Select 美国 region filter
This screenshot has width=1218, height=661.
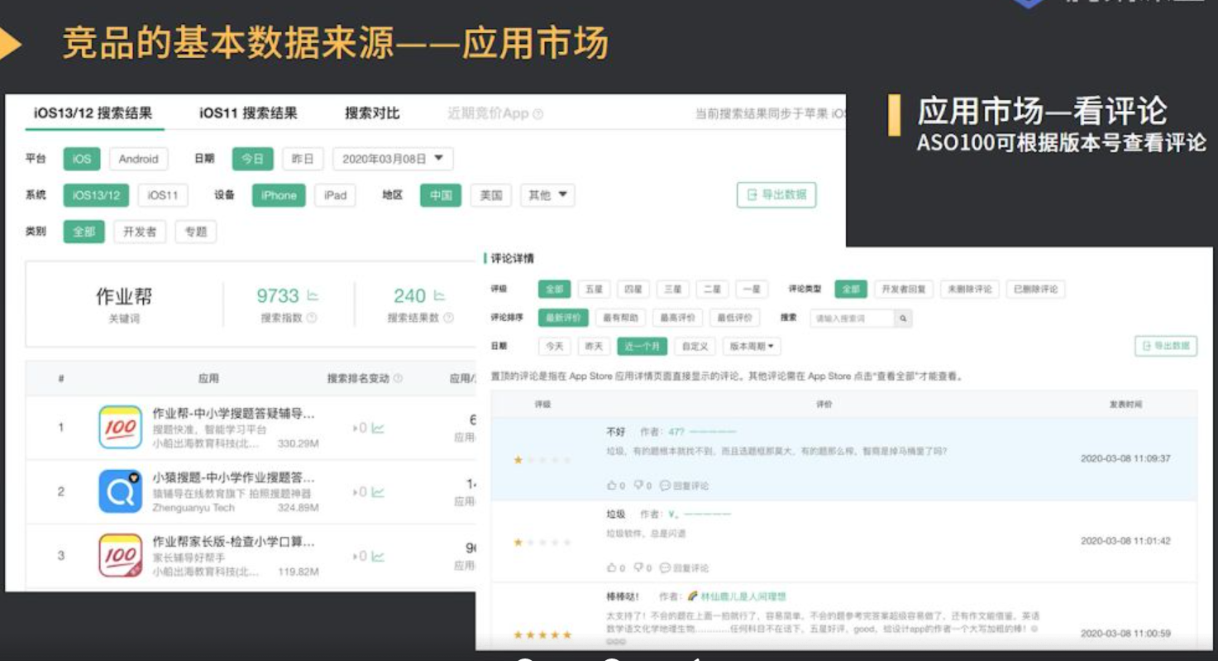pyautogui.click(x=491, y=195)
